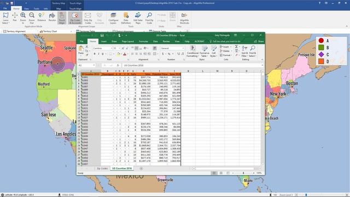This screenshot has height=197, width=350.
Task: Open Find Zip Code tool
Action: pos(149,18)
